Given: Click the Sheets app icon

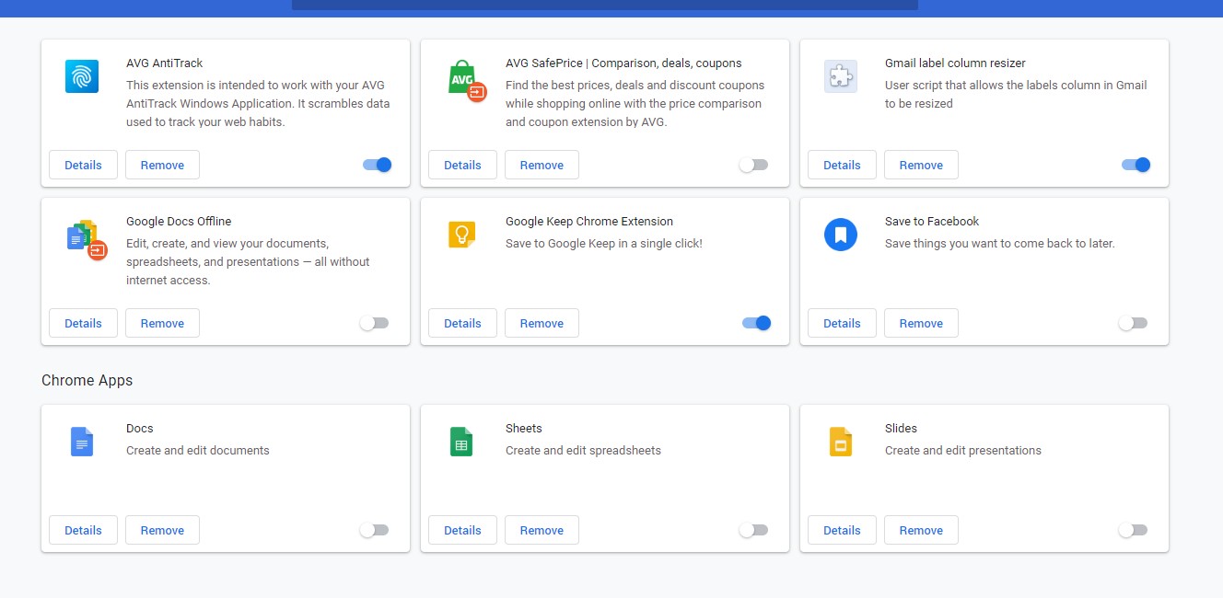Looking at the screenshot, I should point(461,442).
